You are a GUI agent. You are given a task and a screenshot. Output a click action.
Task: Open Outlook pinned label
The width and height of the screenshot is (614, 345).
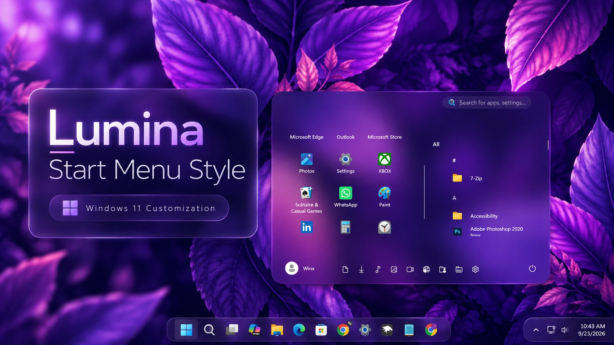click(x=346, y=137)
